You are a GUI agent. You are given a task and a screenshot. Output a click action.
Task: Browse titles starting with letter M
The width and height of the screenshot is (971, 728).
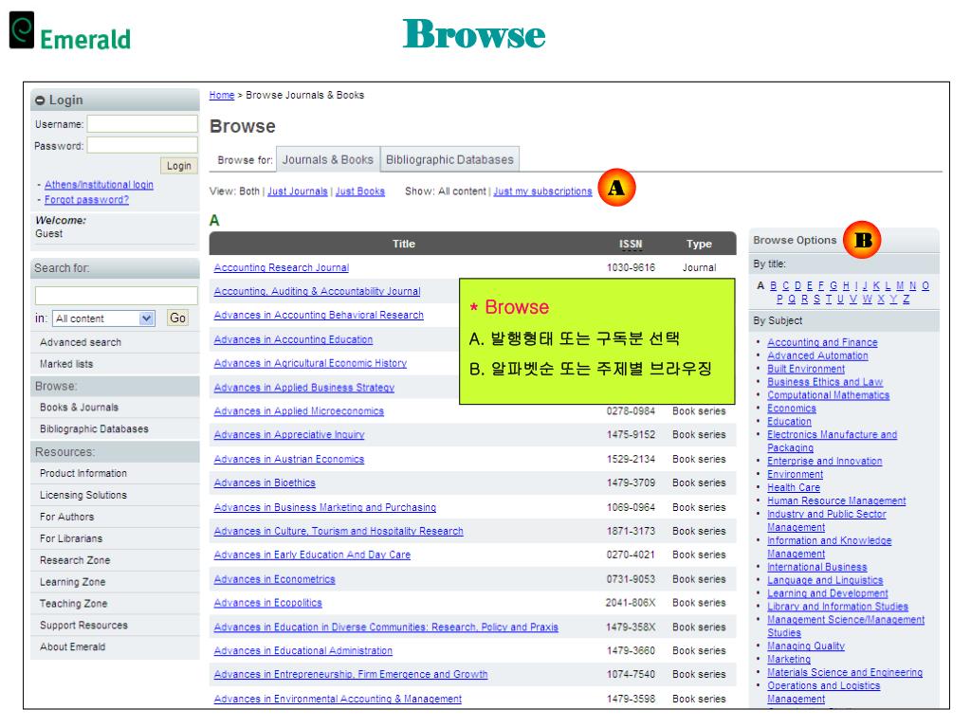point(900,286)
